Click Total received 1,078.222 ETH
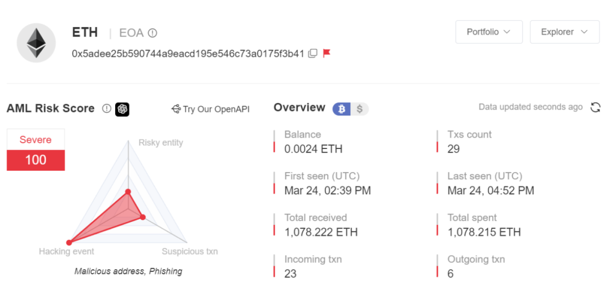 click(321, 232)
